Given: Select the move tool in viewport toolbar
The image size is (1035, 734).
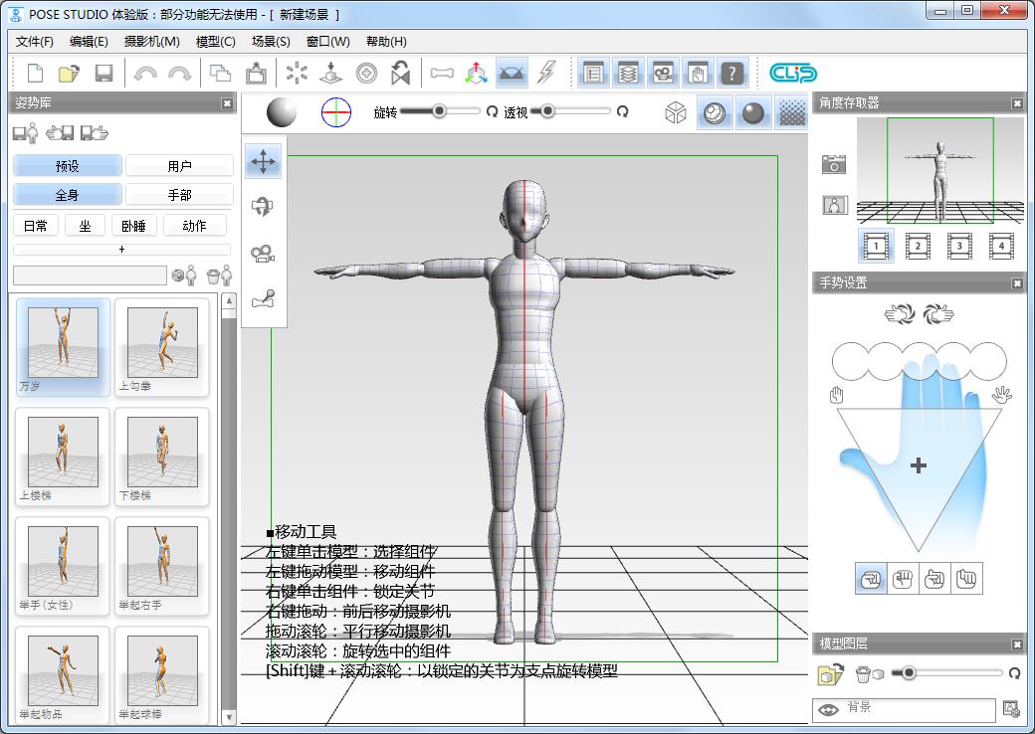Looking at the screenshot, I should (x=263, y=160).
